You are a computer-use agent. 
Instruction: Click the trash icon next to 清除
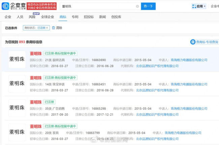53,28
